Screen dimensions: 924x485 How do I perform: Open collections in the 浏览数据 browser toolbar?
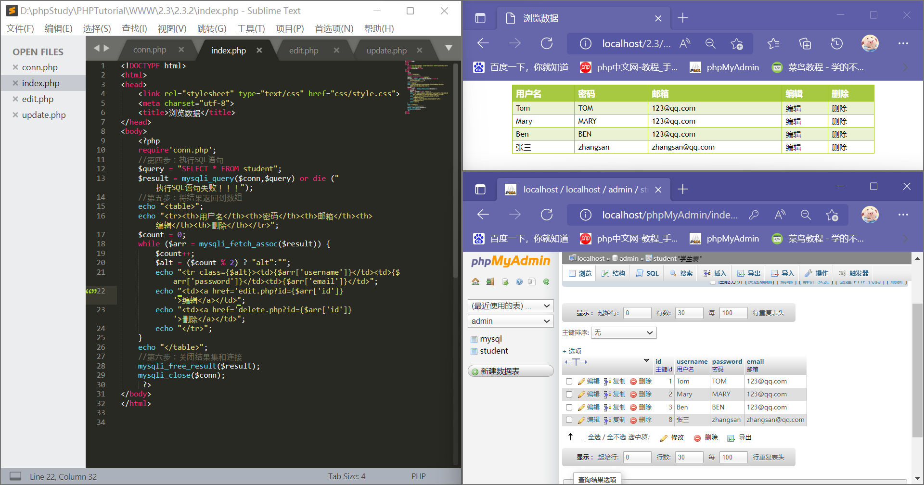coord(805,43)
